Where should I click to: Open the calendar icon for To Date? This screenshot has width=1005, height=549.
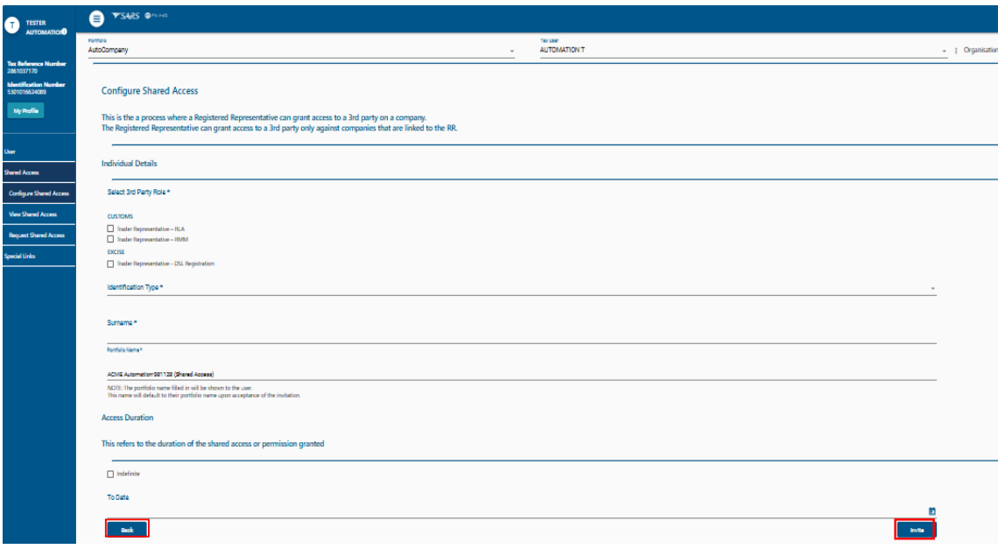point(931,511)
